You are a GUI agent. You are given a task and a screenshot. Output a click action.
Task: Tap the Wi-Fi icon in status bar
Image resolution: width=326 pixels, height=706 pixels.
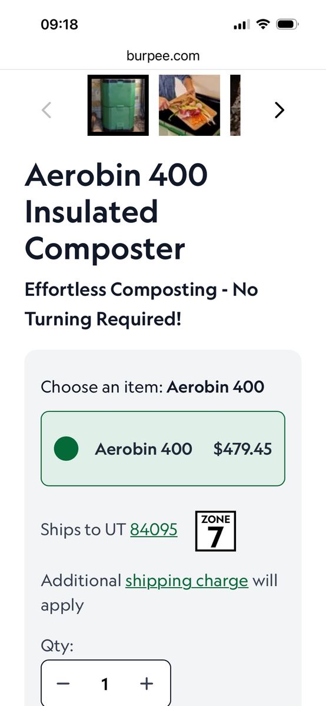[263, 25]
